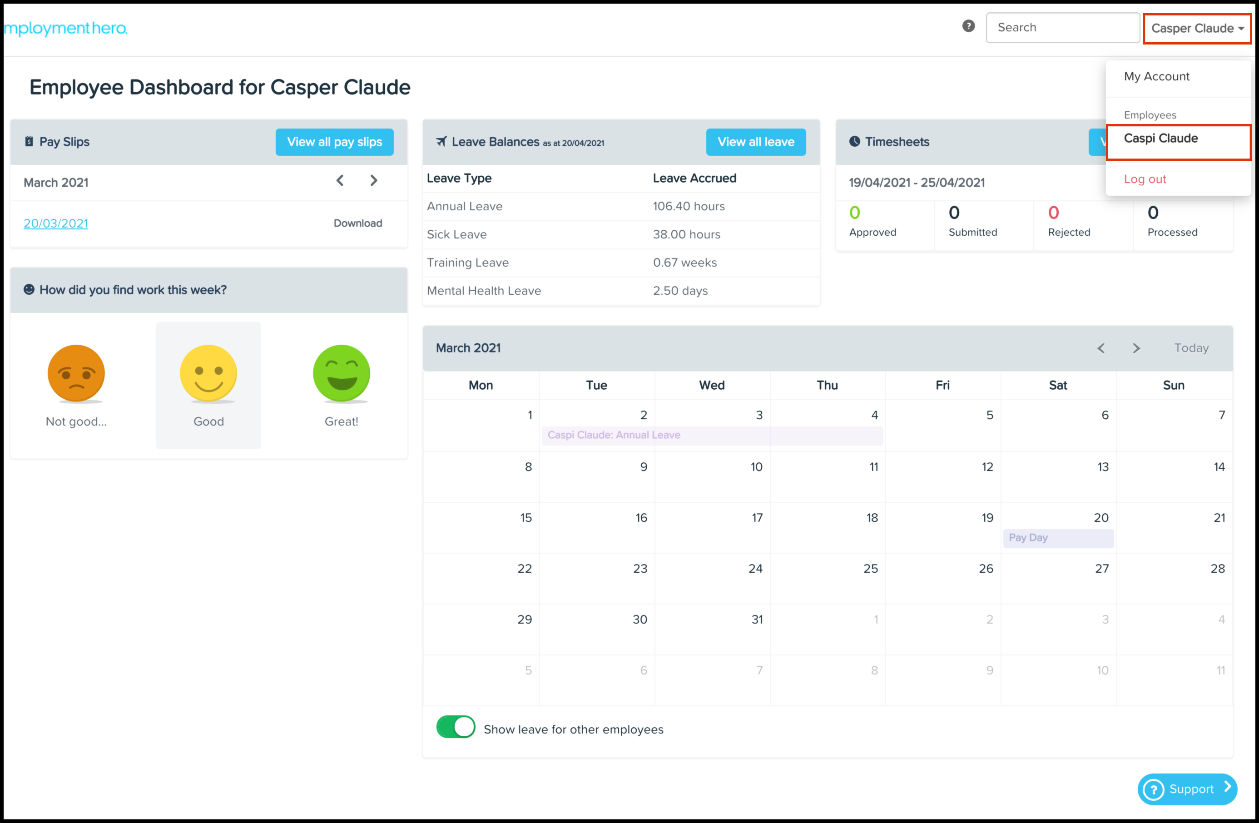Click the airplane icon beside Leave Balances

point(442,142)
